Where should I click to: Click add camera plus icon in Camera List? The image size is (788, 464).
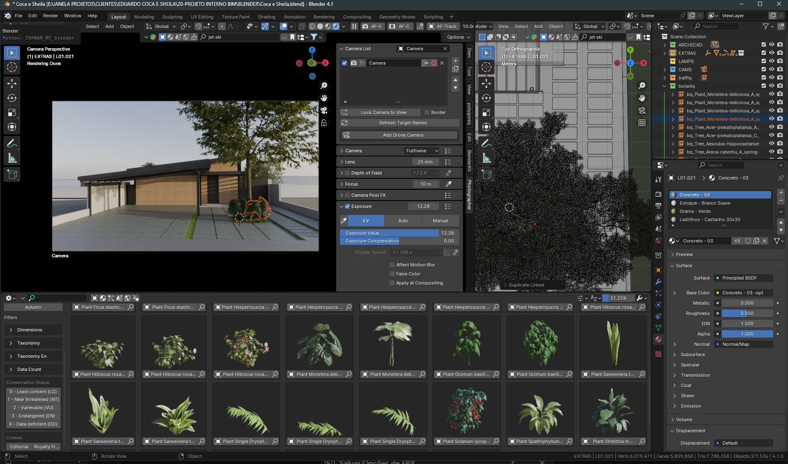pos(456,61)
